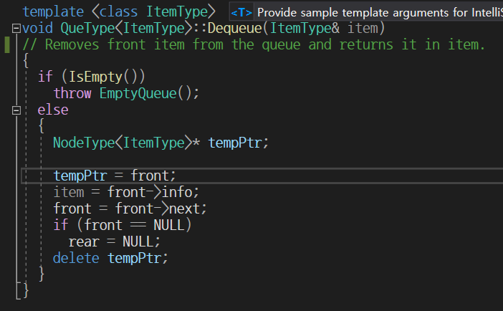Click 'EmptyQueue()' after throw
This screenshot has width=503, height=311.
pyautogui.click(x=145, y=93)
